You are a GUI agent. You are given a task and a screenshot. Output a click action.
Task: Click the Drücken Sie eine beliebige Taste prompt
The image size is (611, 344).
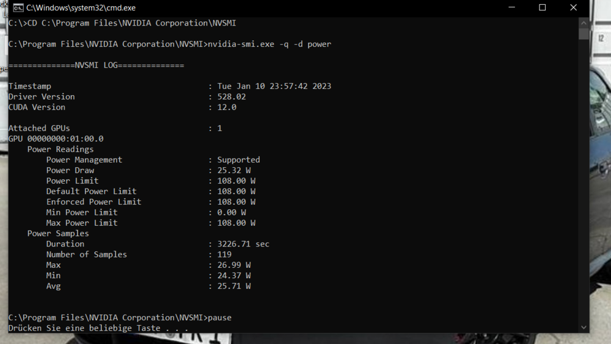pos(98,328)
